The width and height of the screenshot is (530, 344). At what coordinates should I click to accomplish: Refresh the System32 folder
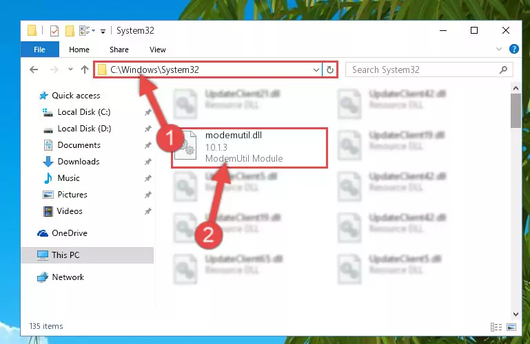330,69
